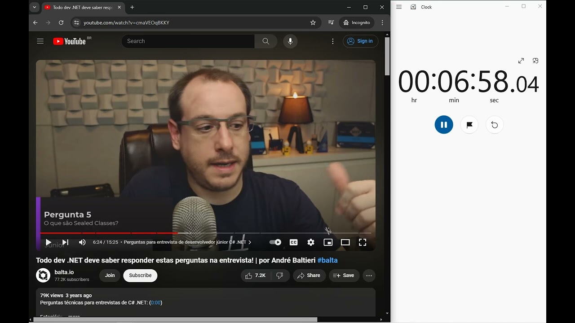Play the YouTube video

49,242
